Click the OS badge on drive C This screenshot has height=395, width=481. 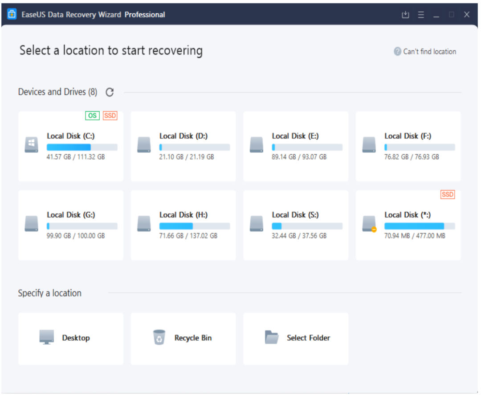click(92, 116)
